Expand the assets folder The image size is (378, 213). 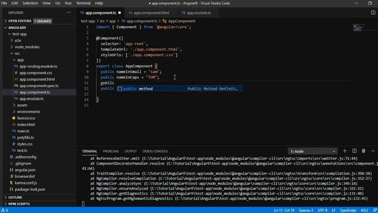click(22, 105)
